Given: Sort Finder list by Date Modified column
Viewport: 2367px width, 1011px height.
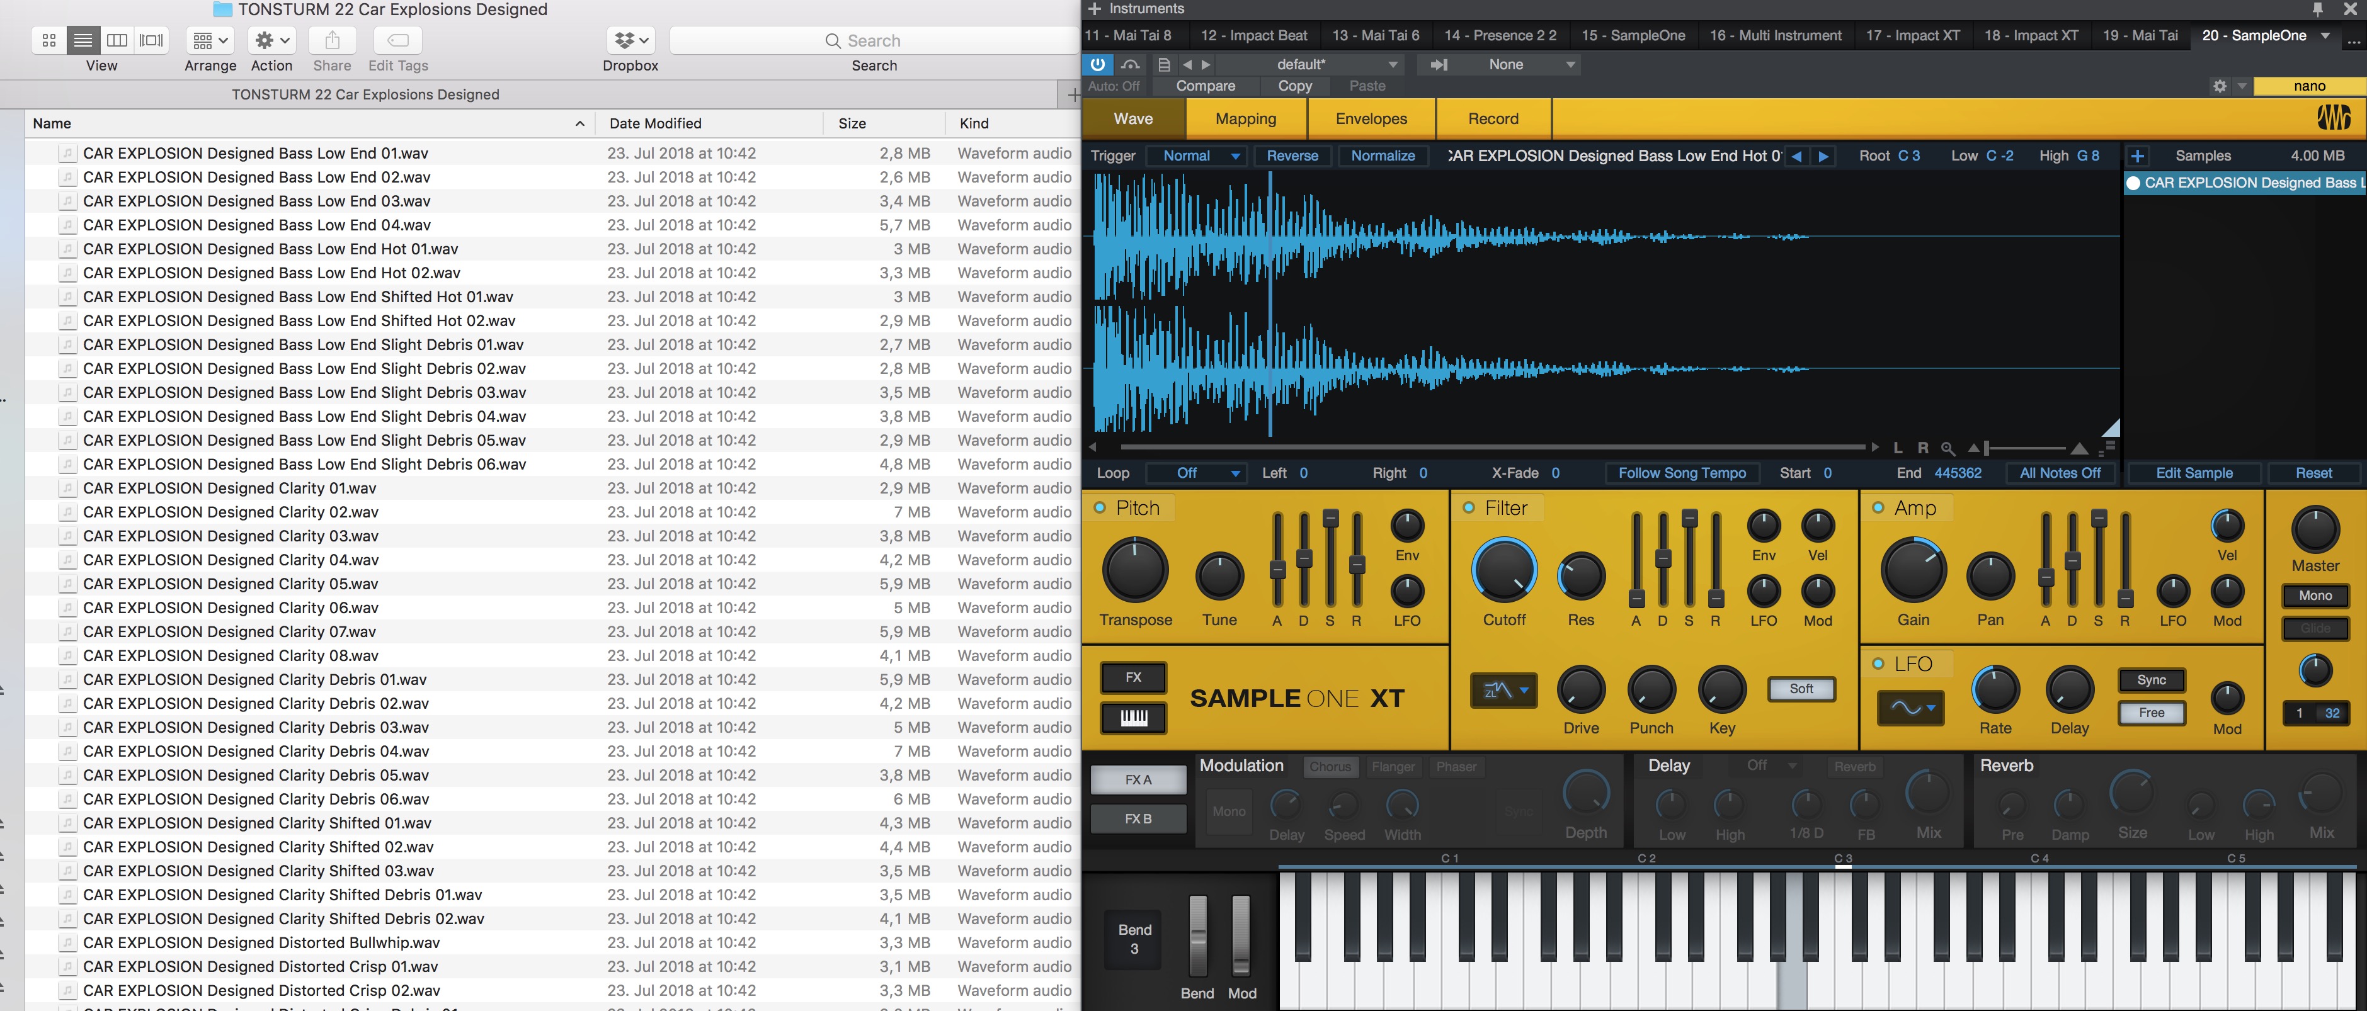Looking at the screenshot, I should tap(709, 123).
